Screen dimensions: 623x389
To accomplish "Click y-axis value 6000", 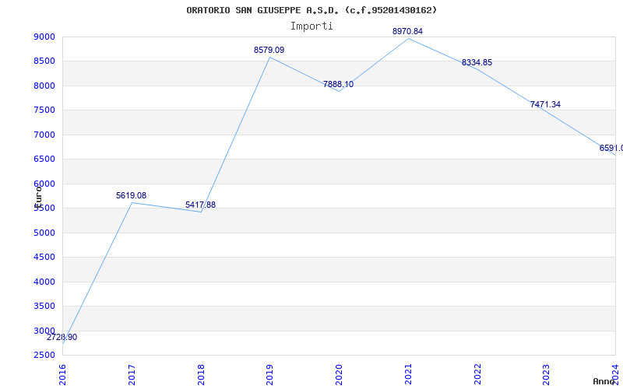I will (44, 184).
